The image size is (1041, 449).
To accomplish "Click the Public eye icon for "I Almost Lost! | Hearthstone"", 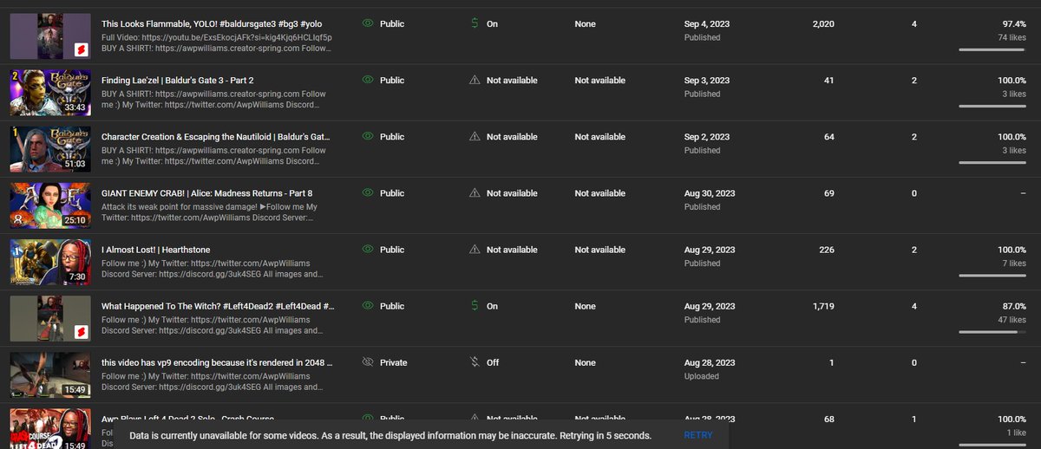I will coord(368,249).
